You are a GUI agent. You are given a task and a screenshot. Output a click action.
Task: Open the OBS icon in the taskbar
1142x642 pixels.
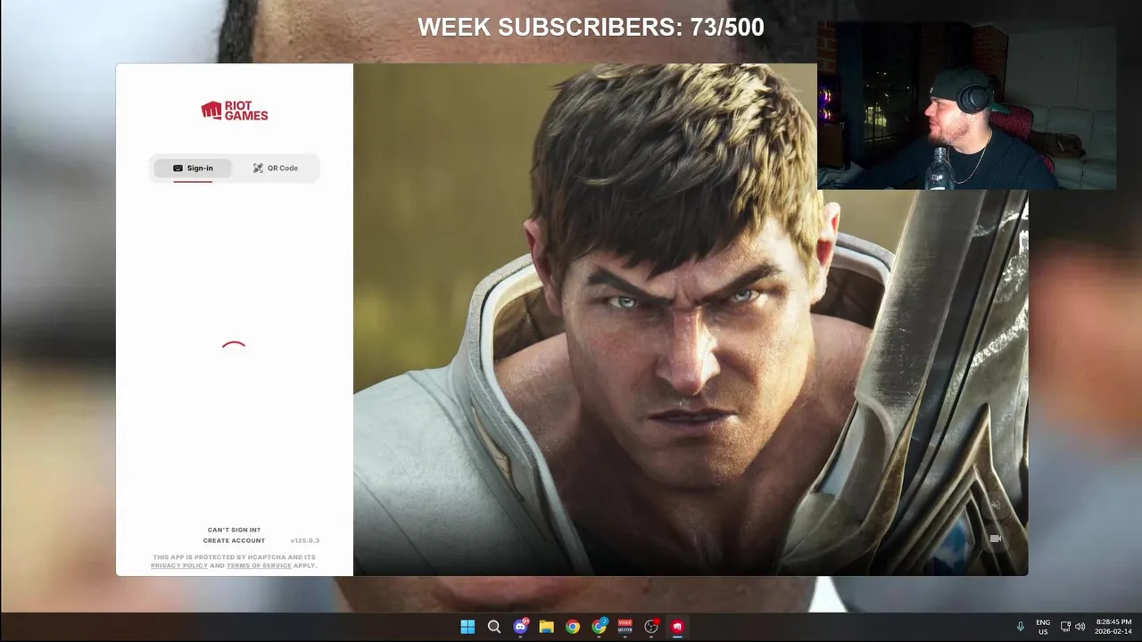coord(651,627)
